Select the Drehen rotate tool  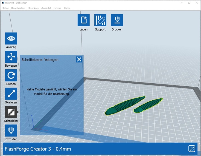click(11, 75)
